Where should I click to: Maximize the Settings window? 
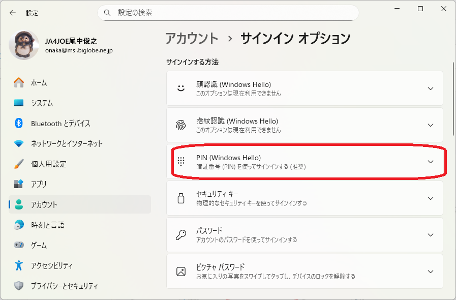[420, 9]
